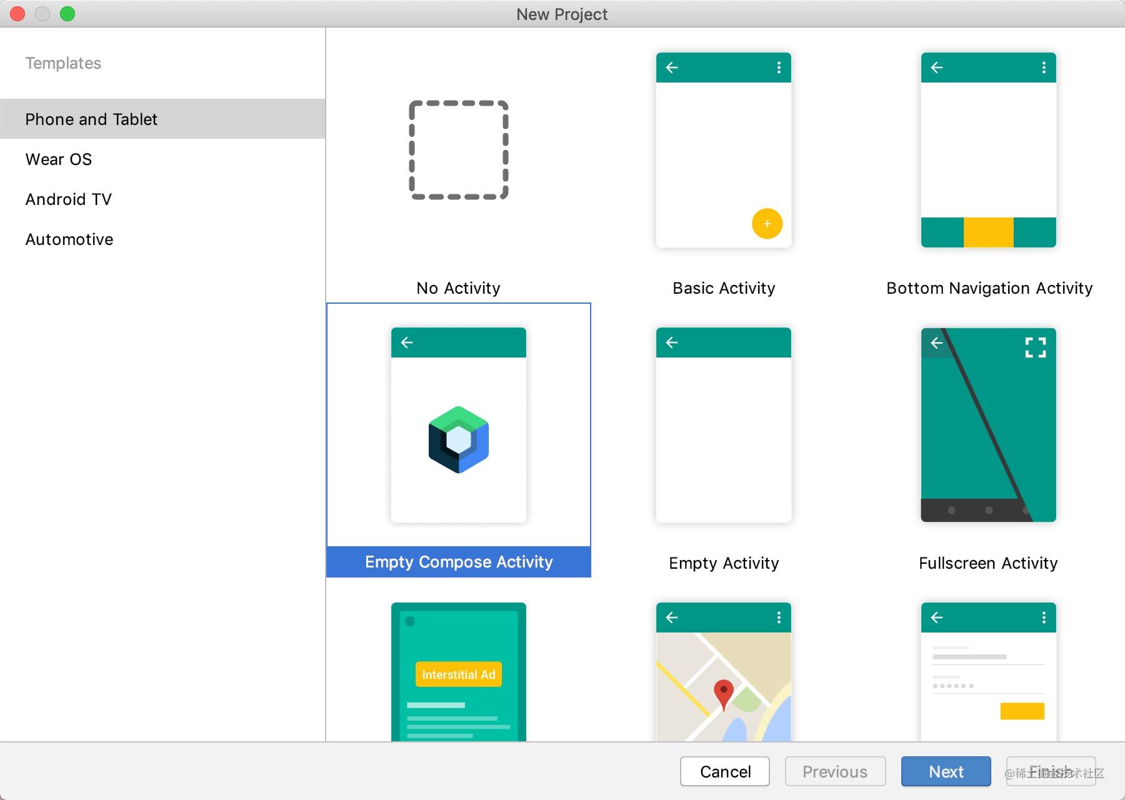
Task: Select the Basic Activity template
Action: click(723, 153)
